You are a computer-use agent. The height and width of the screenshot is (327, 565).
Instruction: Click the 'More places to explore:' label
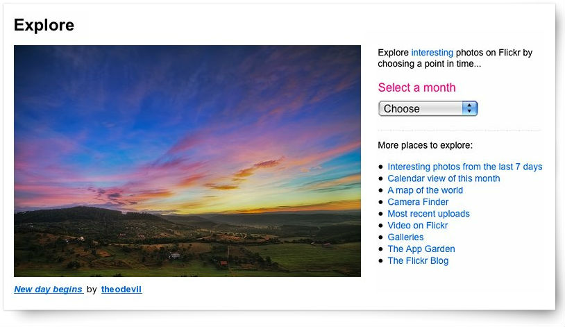[x=425, y=145]
